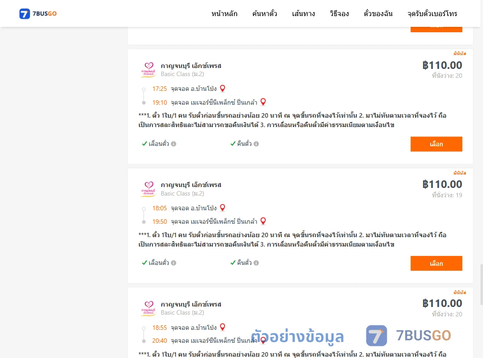
Task: Click the มินิบัส tag on the 17:25 trip
Action: [x=460, y=54]
